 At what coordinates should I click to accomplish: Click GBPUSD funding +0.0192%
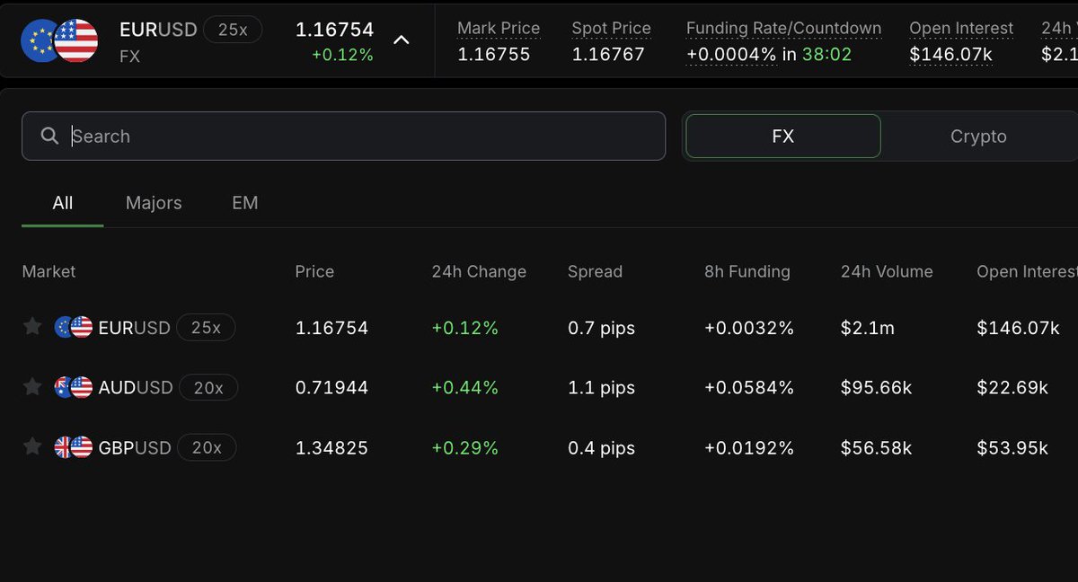(749, 447)
